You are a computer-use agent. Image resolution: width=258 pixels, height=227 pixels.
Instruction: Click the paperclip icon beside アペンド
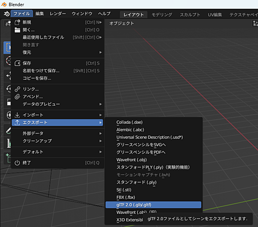pyautogui.click(x=17, y=97)
